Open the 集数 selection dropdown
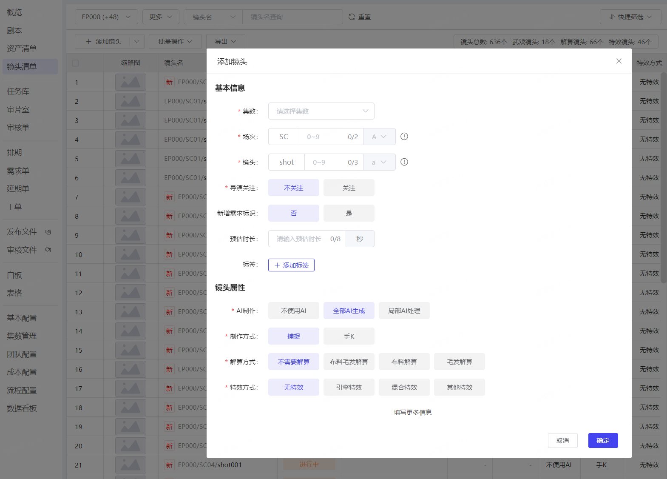 click(321, 111)
